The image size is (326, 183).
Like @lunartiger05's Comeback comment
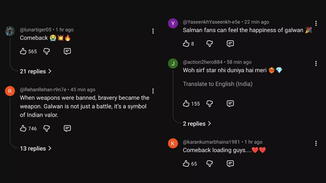click(x=23, y=51)
